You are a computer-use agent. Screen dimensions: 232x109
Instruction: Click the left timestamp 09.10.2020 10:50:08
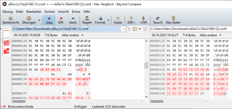pyautogui.click(x=27, y=35)
